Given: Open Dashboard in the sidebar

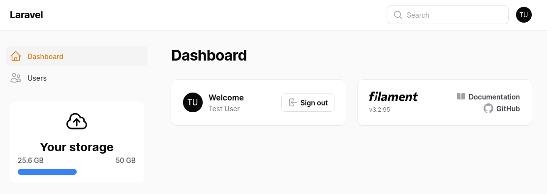Looking at the screenshot, I should (77, 56).
